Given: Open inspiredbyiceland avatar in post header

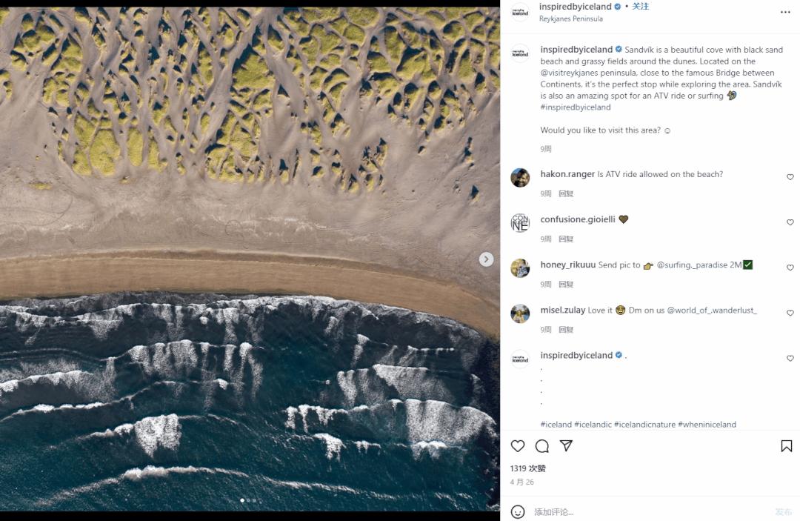Looking at the screenshot, I should 520,13.
